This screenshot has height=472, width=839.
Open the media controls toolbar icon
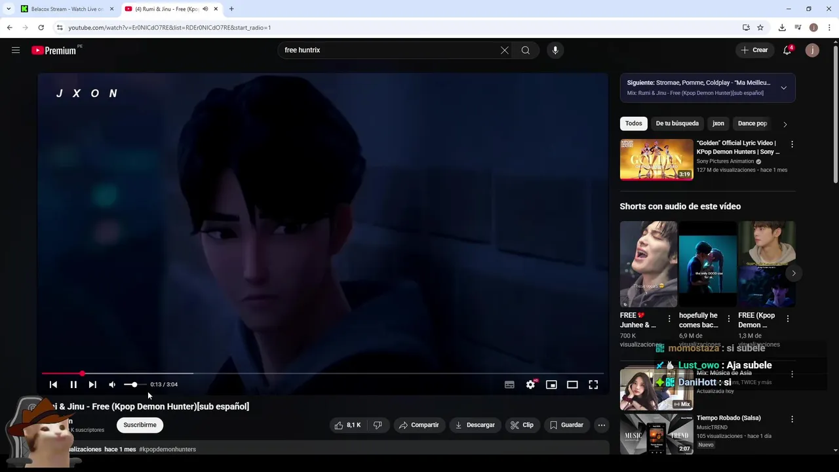coord(798,28)
